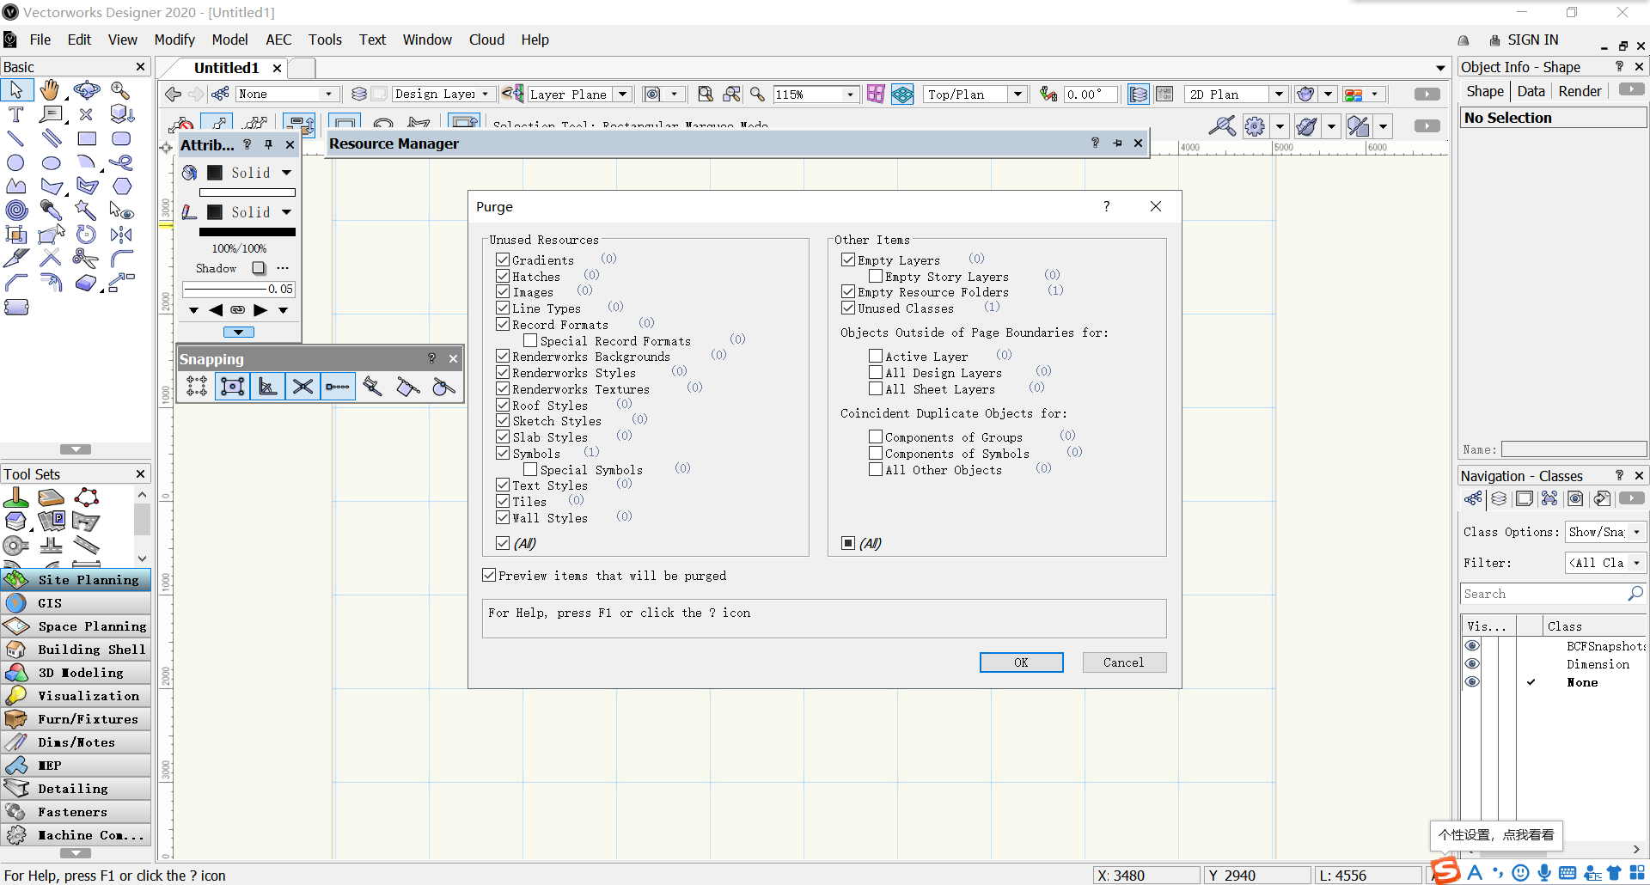
Task: Select the Spiral tool
Action: (x=15, y=210)
